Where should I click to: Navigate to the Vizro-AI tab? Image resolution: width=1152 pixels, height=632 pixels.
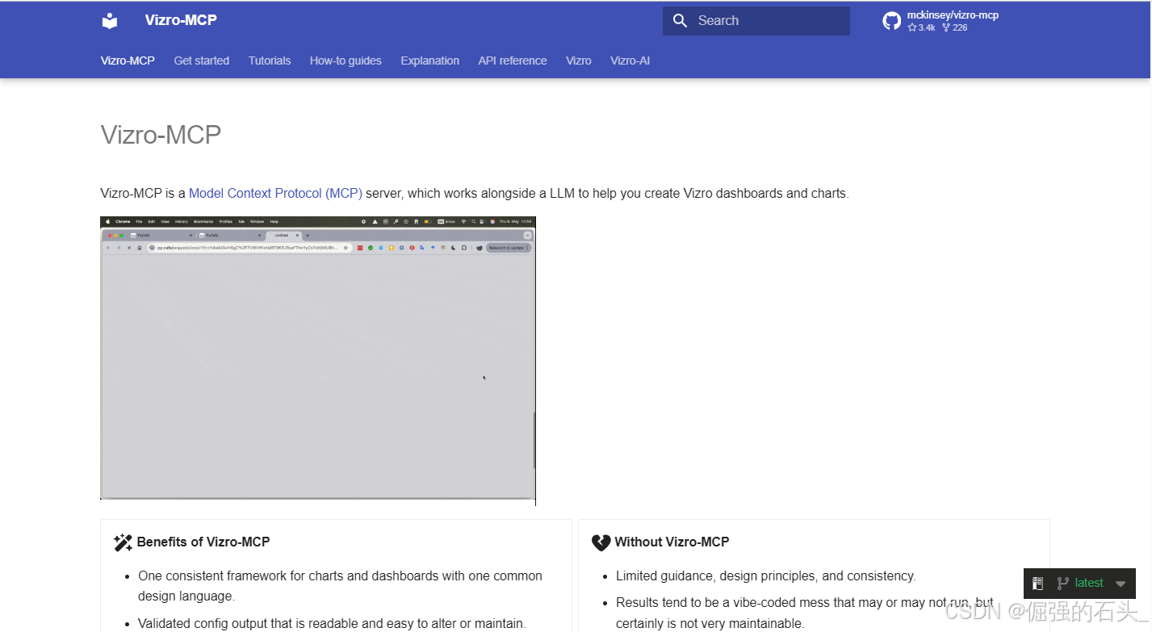630,61
